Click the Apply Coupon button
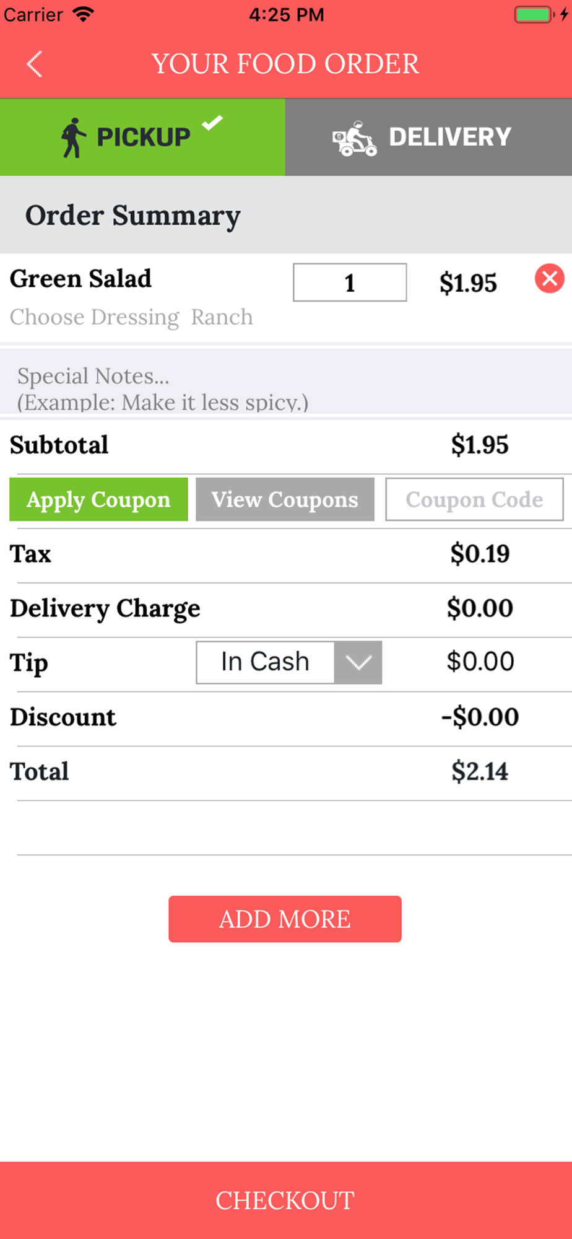The image size is (572, 1239). point(98,499)
